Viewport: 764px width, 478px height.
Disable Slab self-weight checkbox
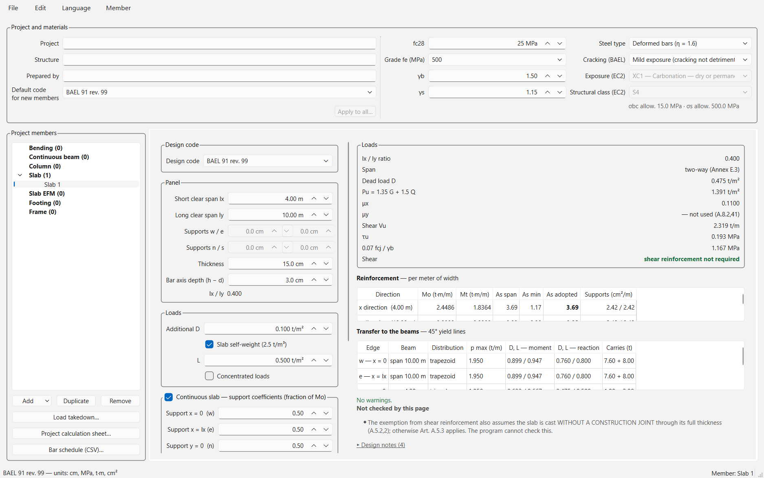[209, 345]
